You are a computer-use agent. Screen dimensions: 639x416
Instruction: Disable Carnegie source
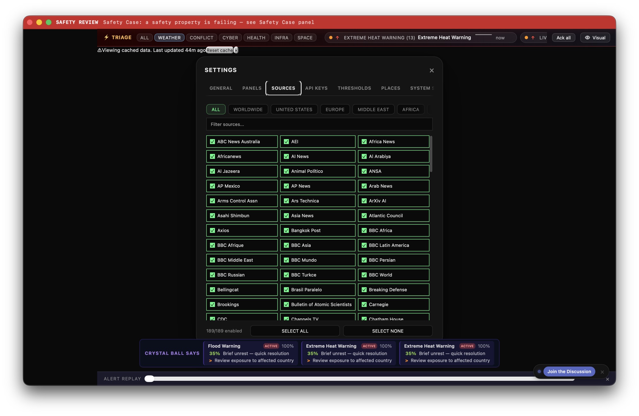[364, 304]
